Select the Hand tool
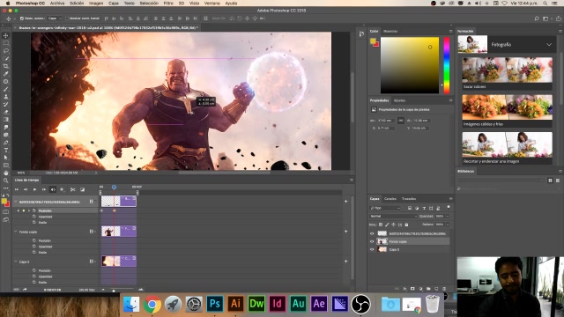 6,173
